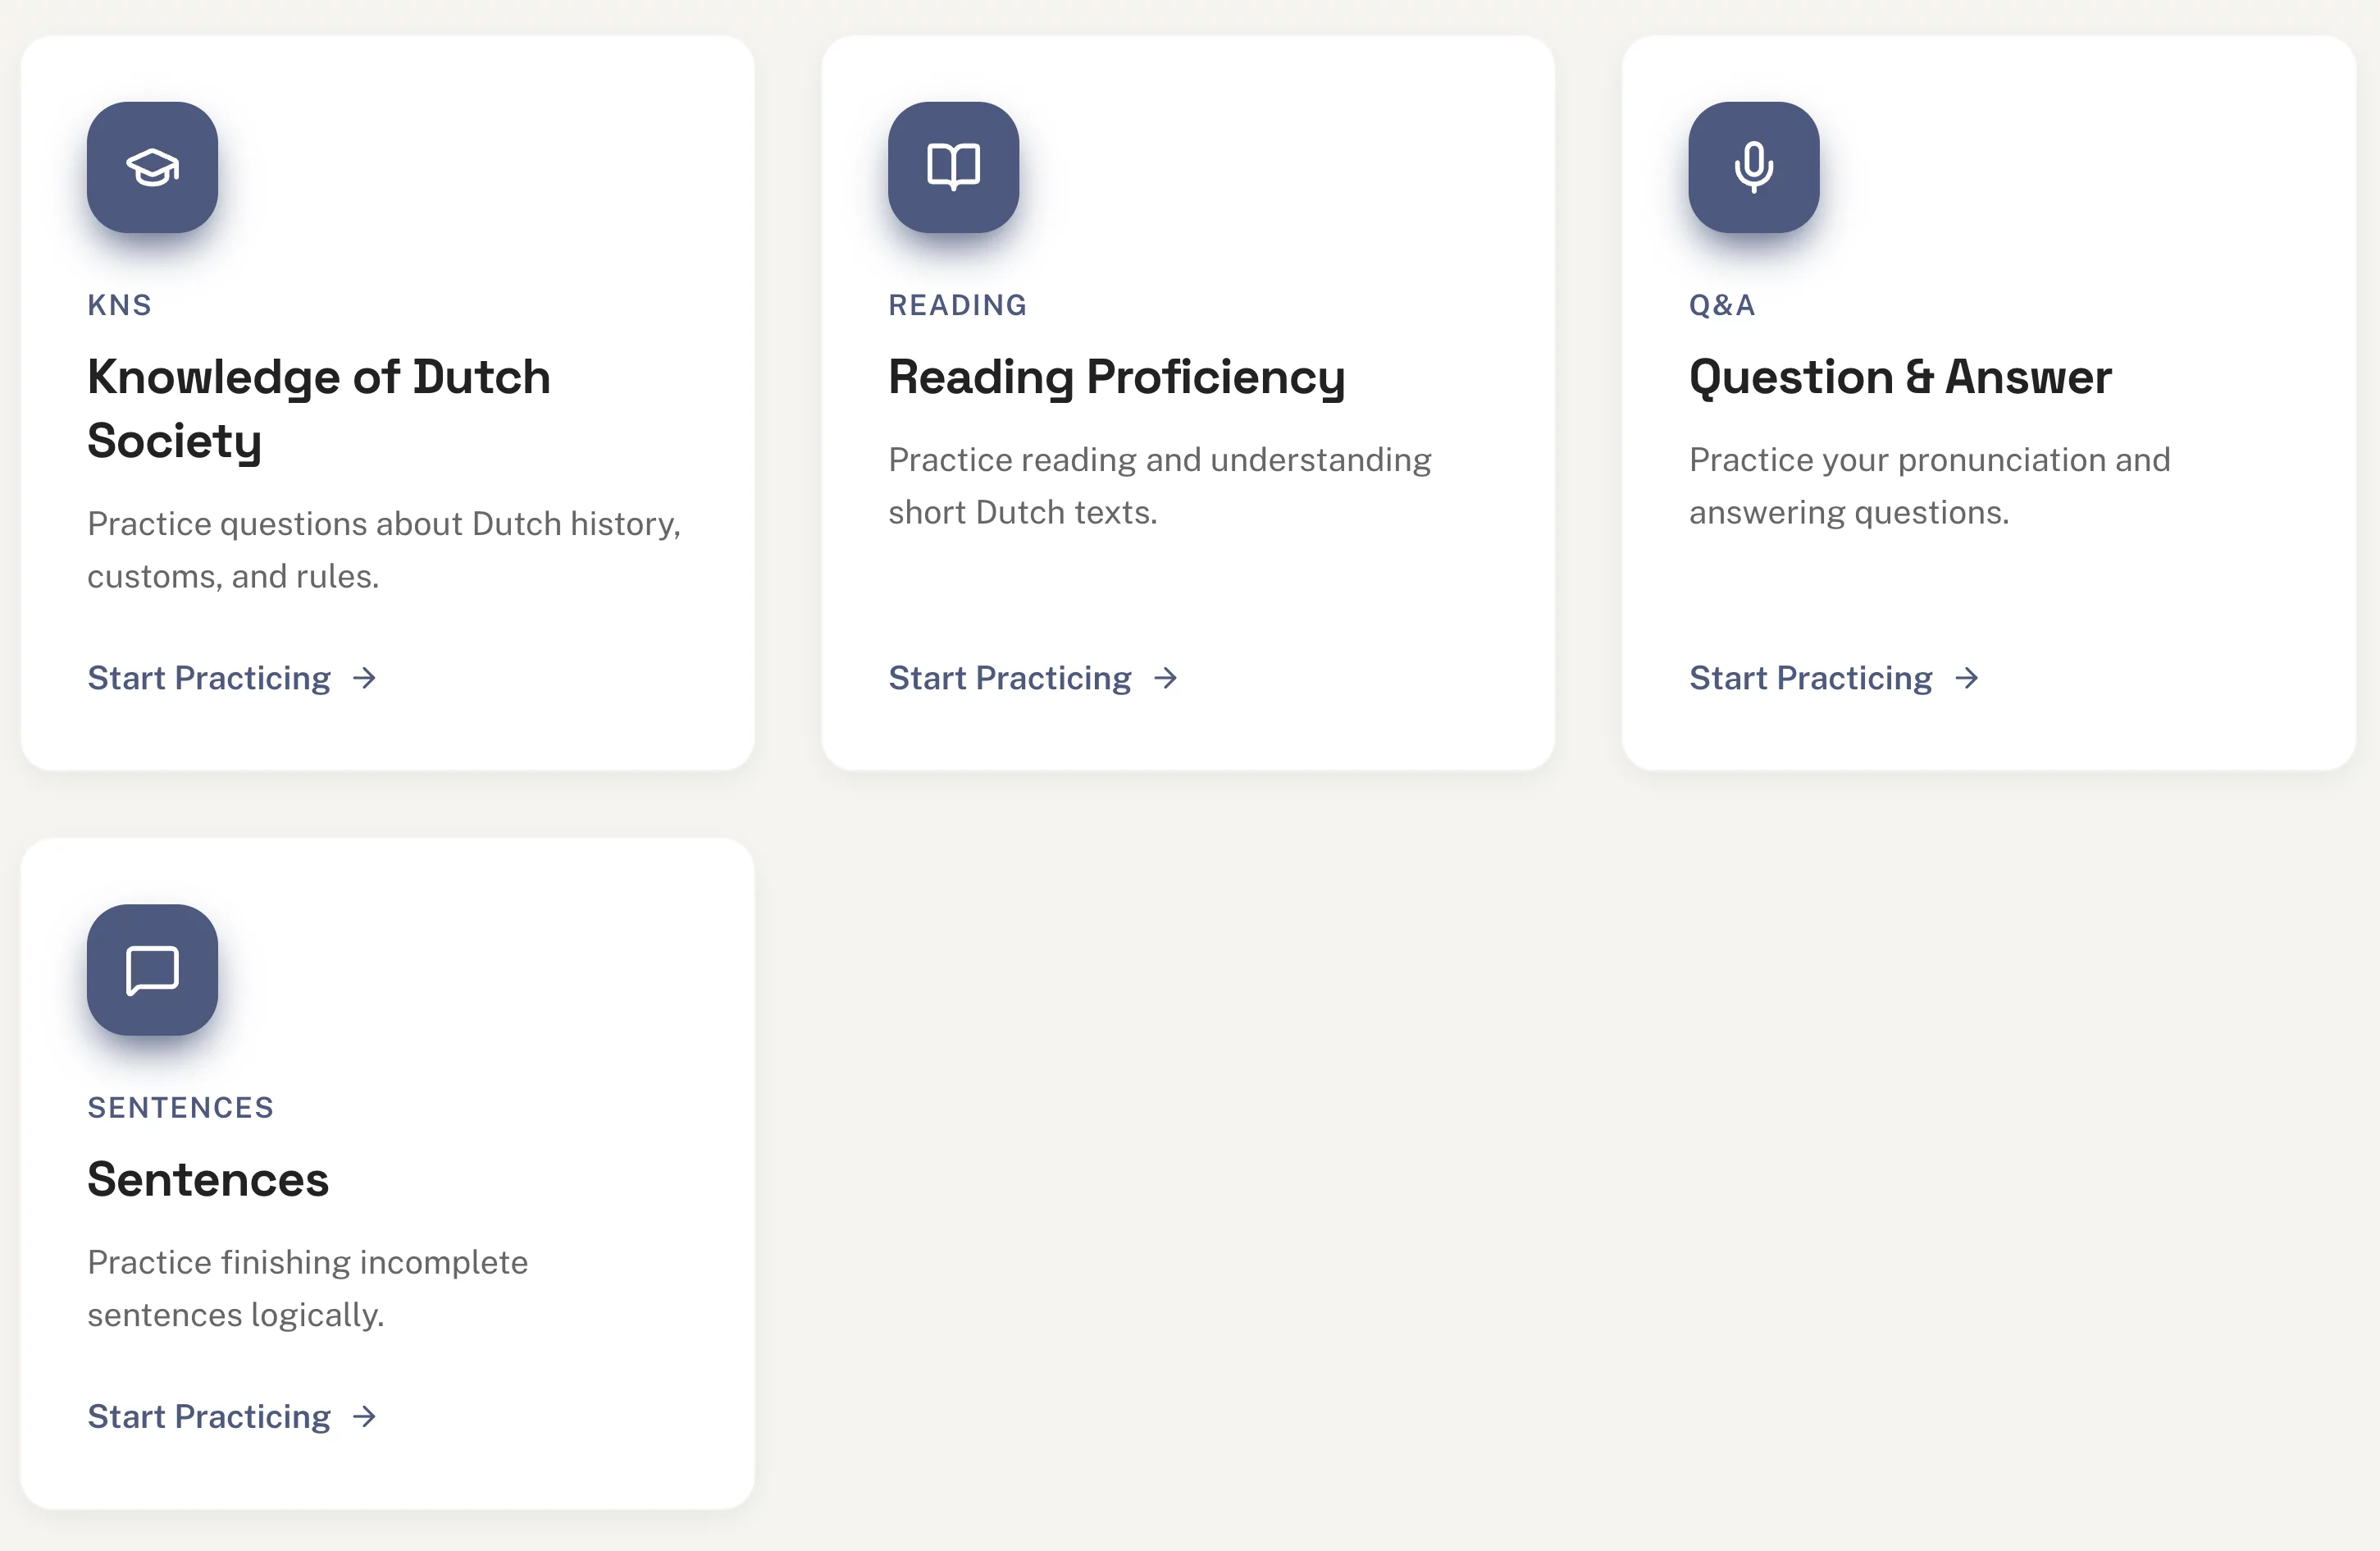
Task: Click the arrow icon in Sentences card
Action: point(365,1417)
